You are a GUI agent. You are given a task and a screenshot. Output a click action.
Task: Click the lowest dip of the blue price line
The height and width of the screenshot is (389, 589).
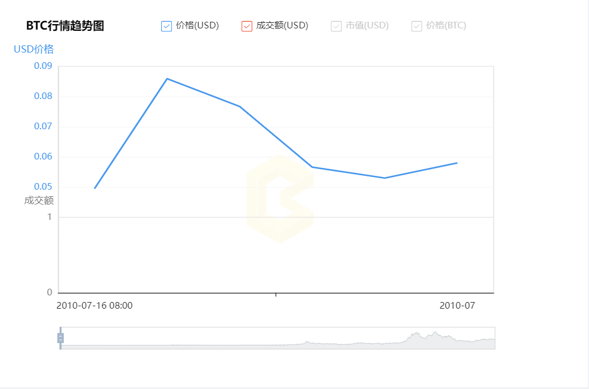tap(383, 178)
